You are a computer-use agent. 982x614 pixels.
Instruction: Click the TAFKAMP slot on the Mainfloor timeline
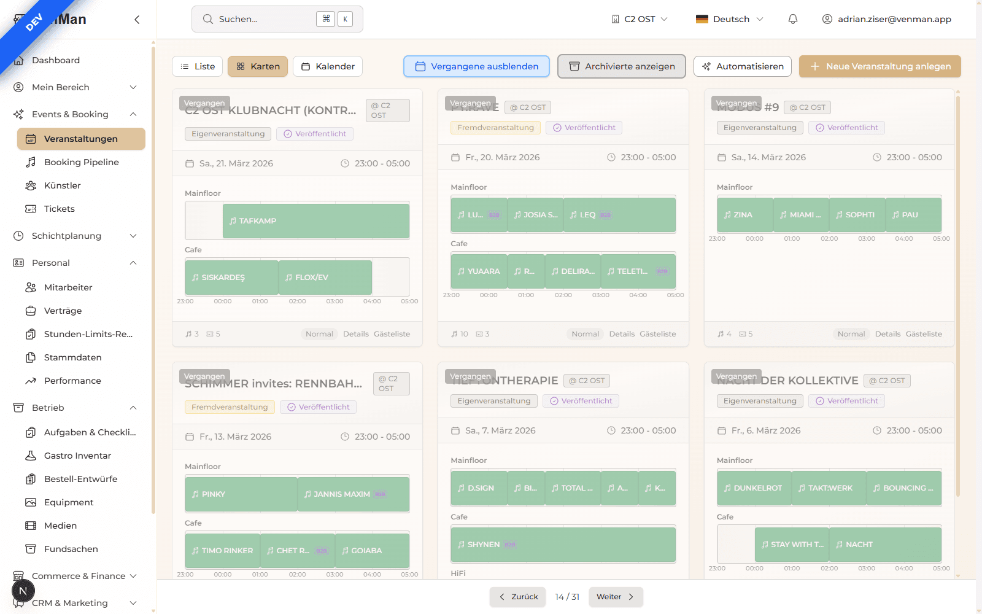coord(316,221)
